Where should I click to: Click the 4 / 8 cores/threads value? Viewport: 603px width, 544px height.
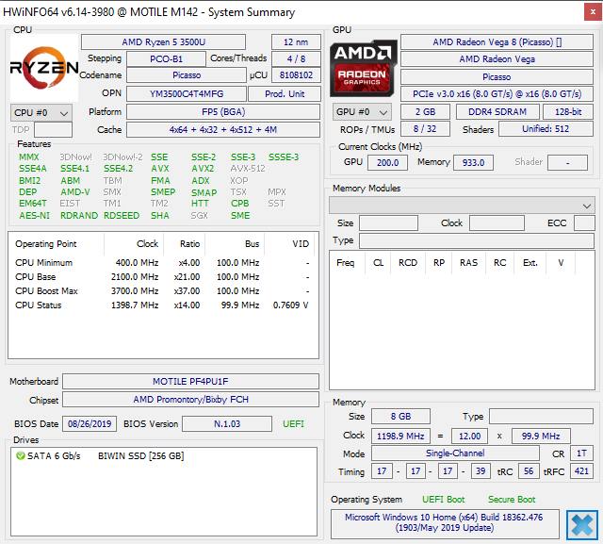click(x=296, y=58)
